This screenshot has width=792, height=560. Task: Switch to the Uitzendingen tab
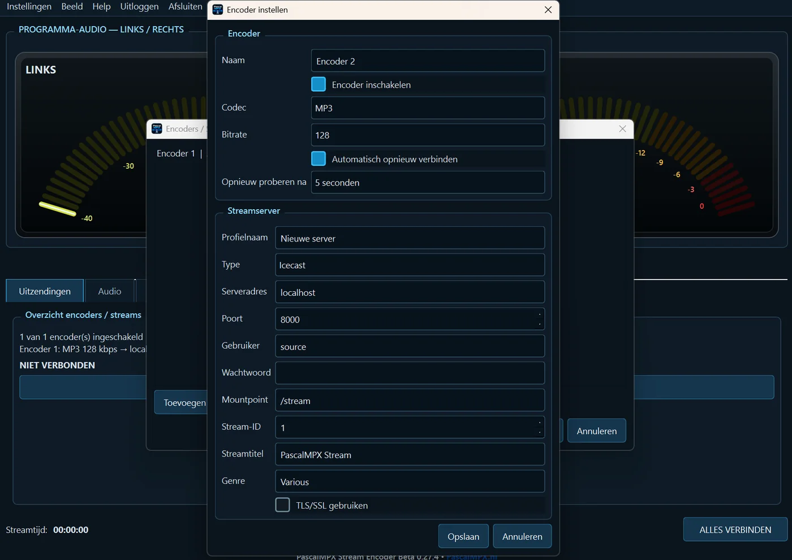click(45, 291)
